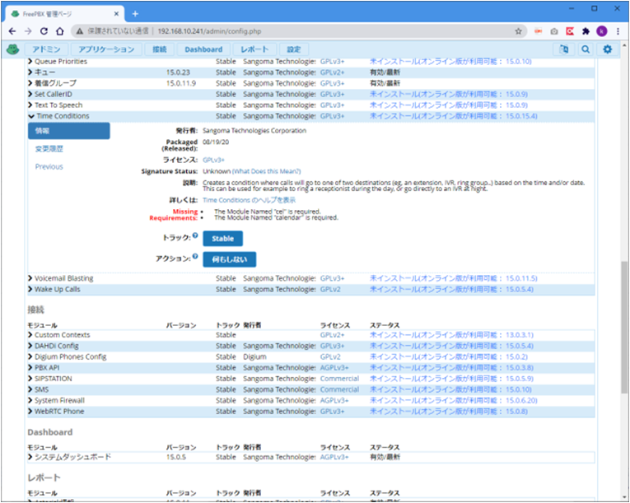
Task: Click the キュー version 15.0.23 text
Action: click(x=178, y=72)
